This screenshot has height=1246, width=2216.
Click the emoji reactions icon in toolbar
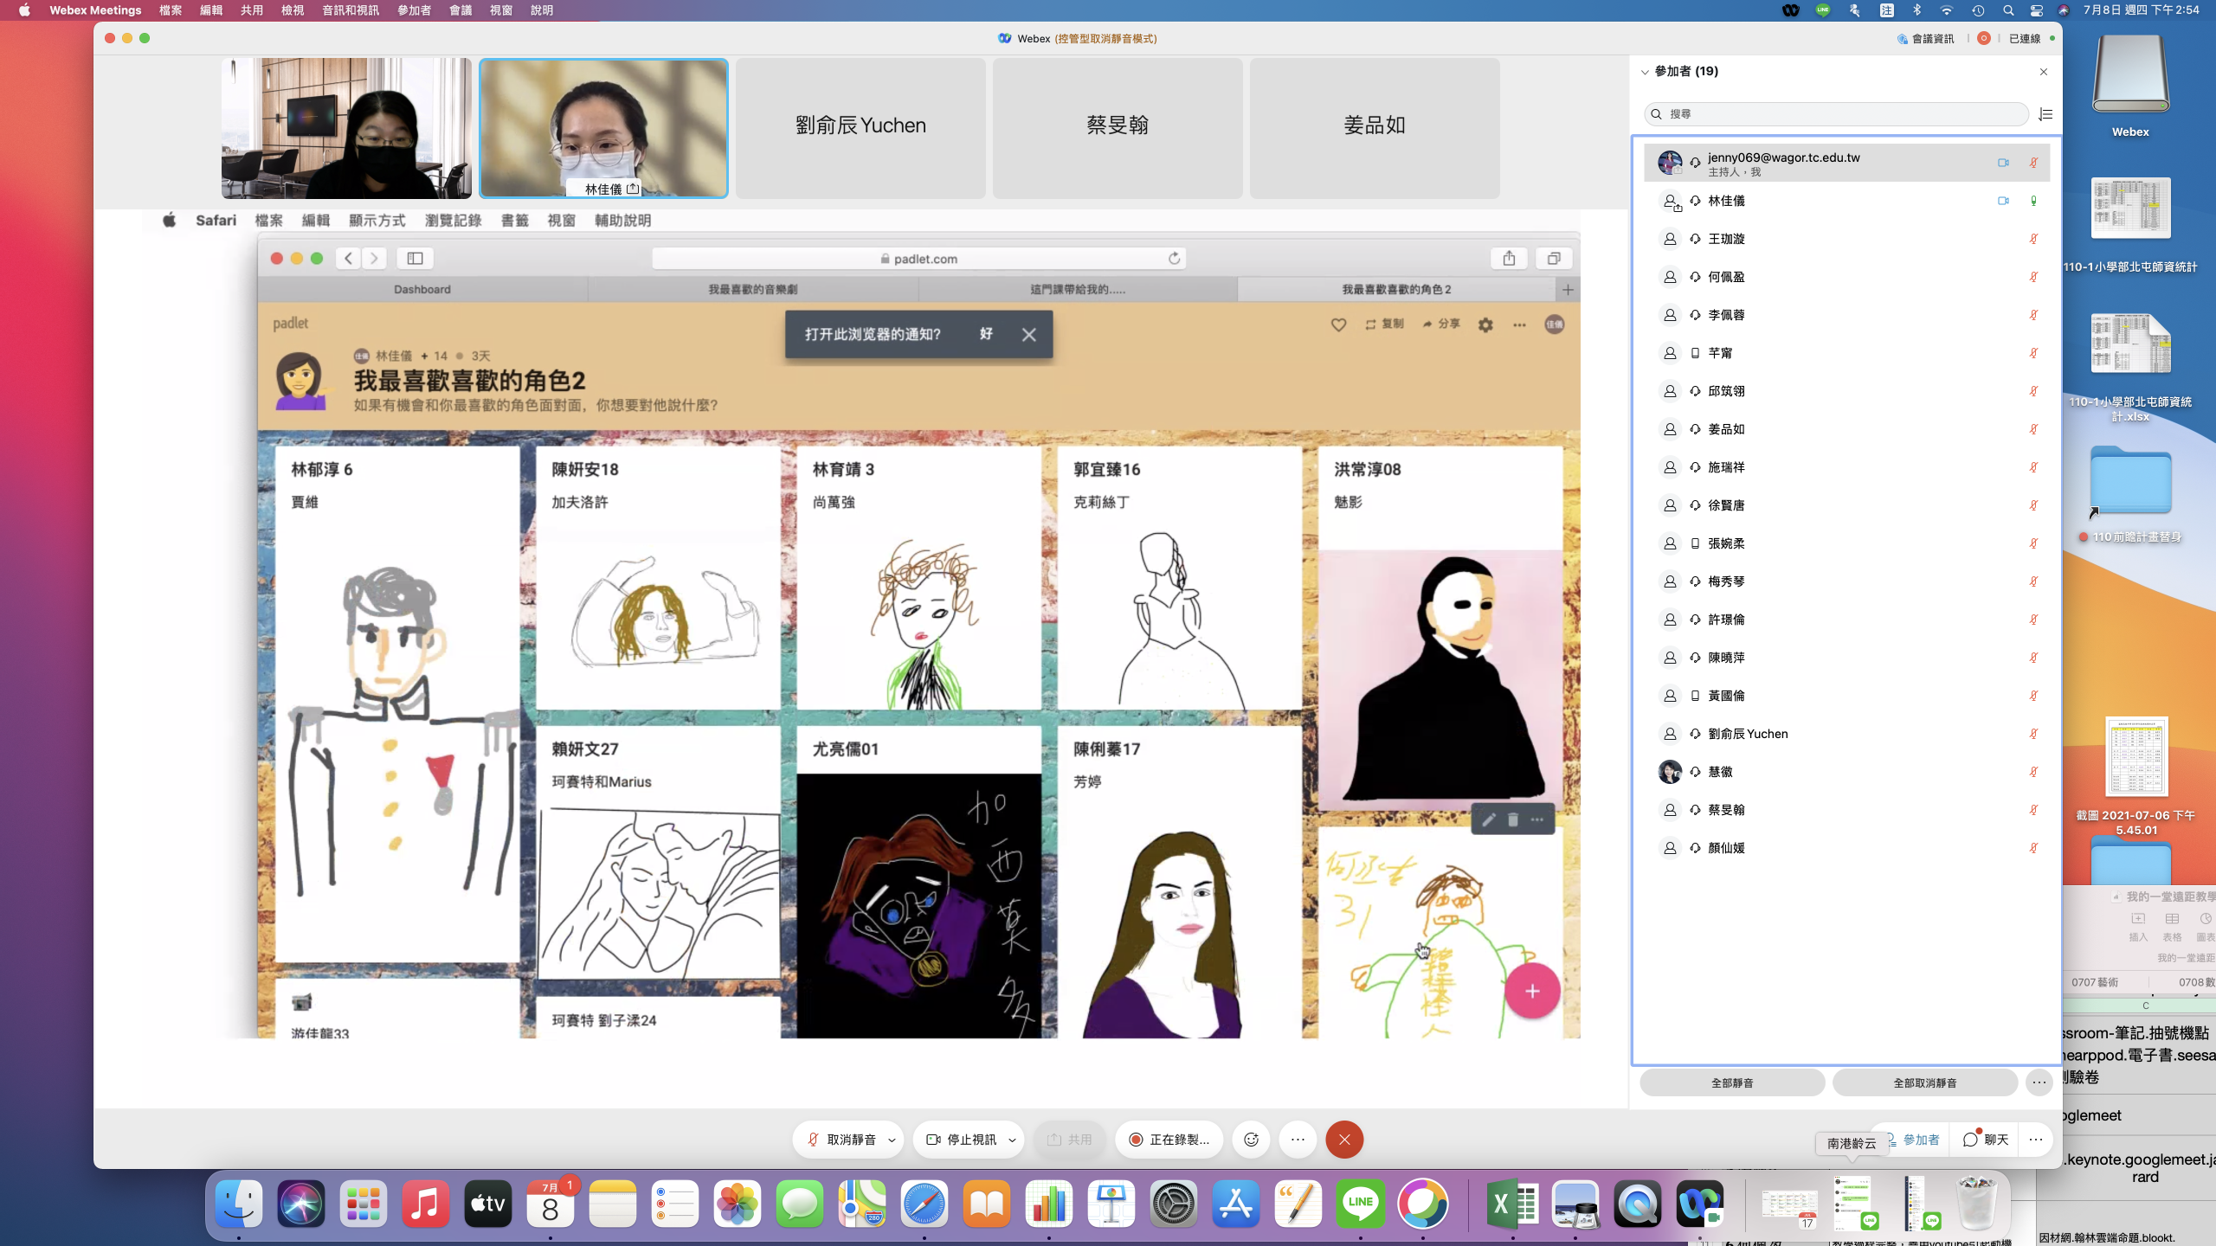(1251, 1140)
